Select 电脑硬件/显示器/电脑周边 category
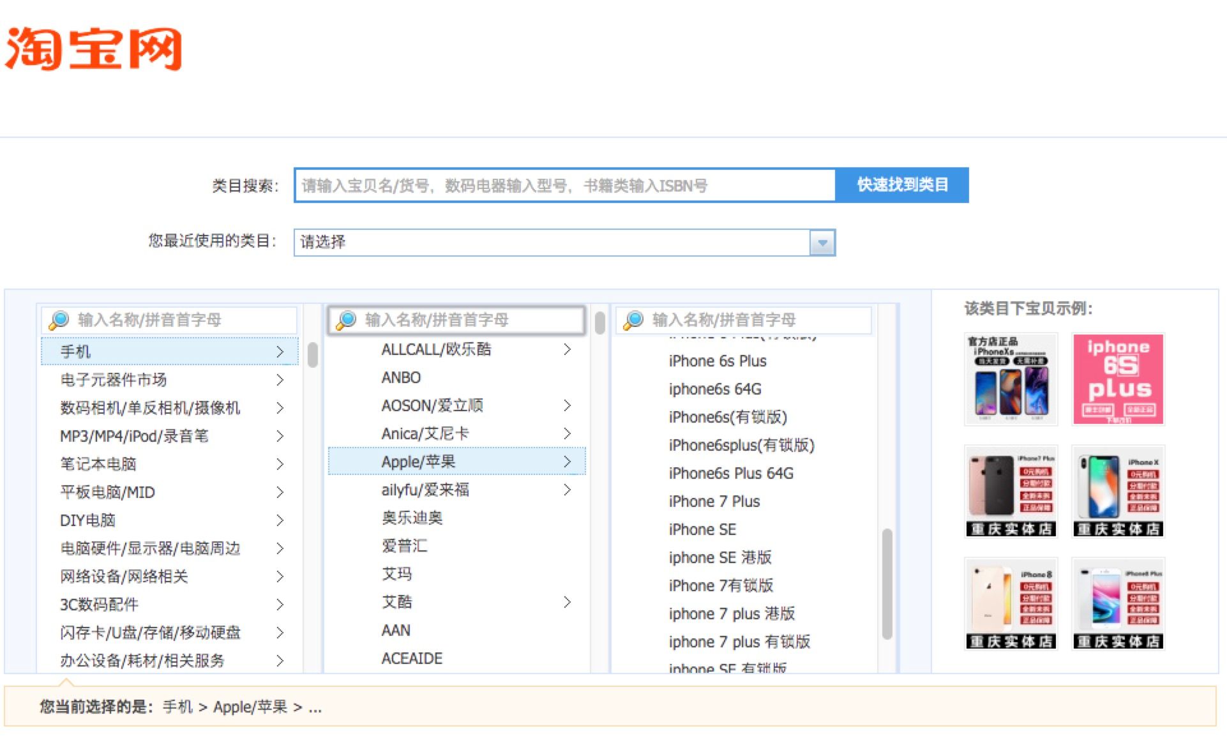The image size is (1227, 738). (x=170, y=548)
